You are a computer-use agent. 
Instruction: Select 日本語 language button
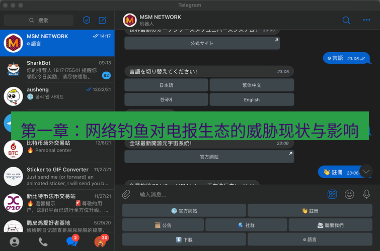click(x=166, y=85)
